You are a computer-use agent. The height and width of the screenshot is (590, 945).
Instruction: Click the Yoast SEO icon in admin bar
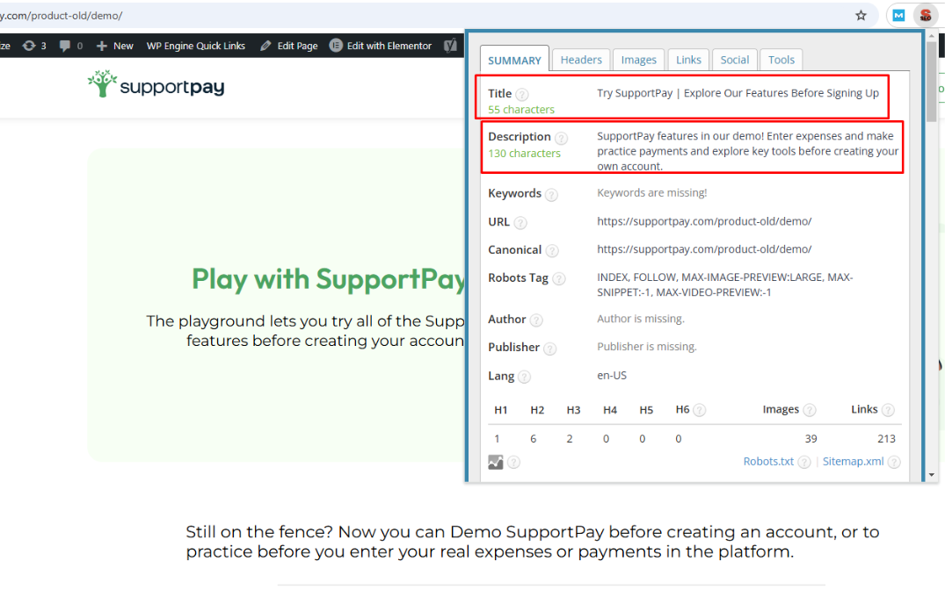[450, 46]
